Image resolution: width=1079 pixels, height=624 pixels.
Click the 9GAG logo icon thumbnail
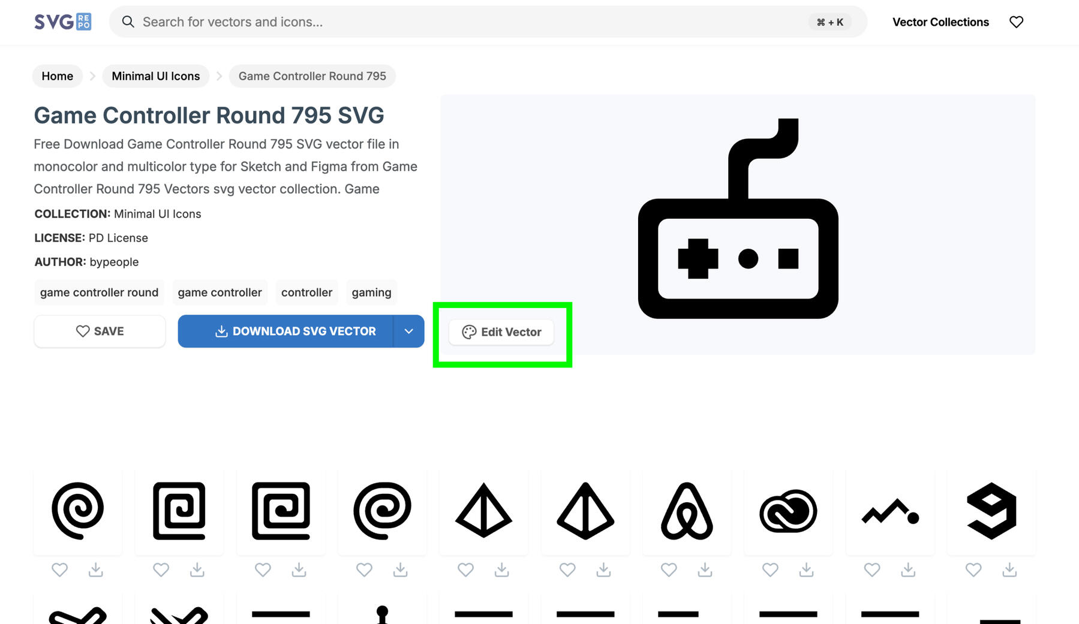click(991, 511)
